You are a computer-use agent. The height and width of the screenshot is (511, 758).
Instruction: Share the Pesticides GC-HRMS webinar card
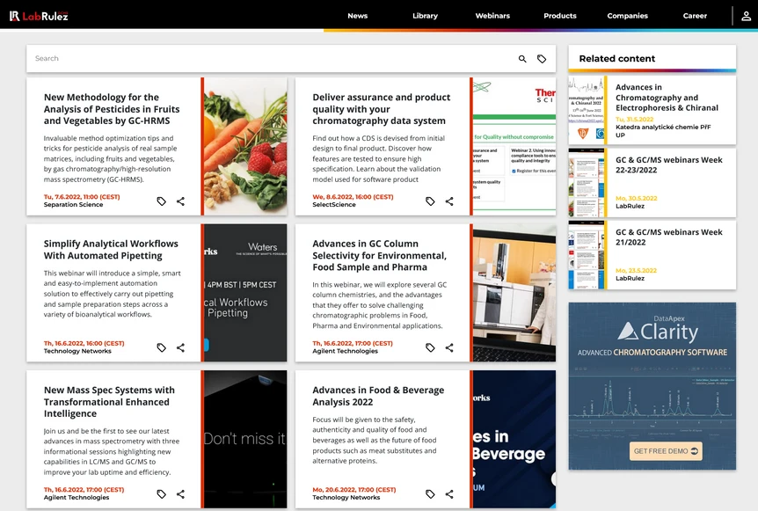pyautogui.click(x=180, y=201)
